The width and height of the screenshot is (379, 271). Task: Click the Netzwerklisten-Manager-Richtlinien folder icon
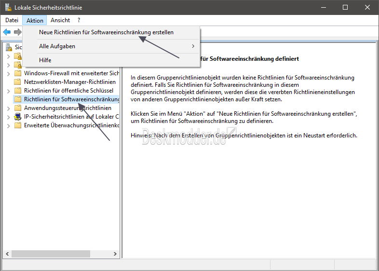pyautogui.click(x=18, y=82)
